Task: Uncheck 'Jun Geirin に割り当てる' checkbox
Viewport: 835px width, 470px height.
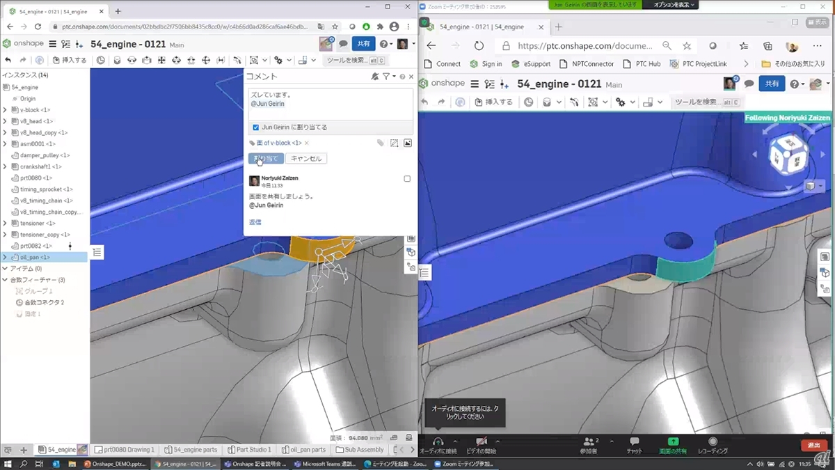Action: pyautogui.click(x=256, y=127)
